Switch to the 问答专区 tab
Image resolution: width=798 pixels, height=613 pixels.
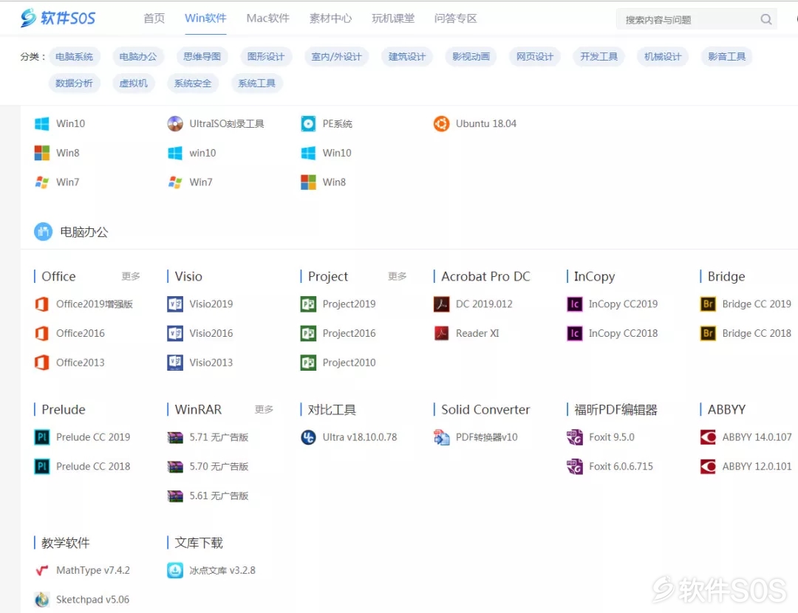pos(455,18)
